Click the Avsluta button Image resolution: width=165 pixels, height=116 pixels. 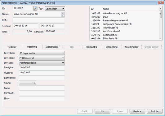click(x=154, y=111)
